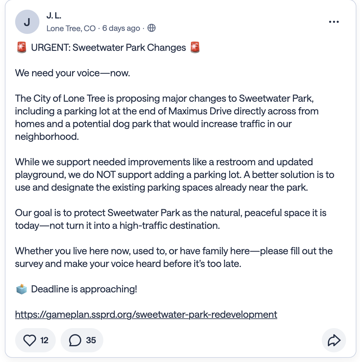Click the 12 likes count
360x362 pixels.
point(43,340)
